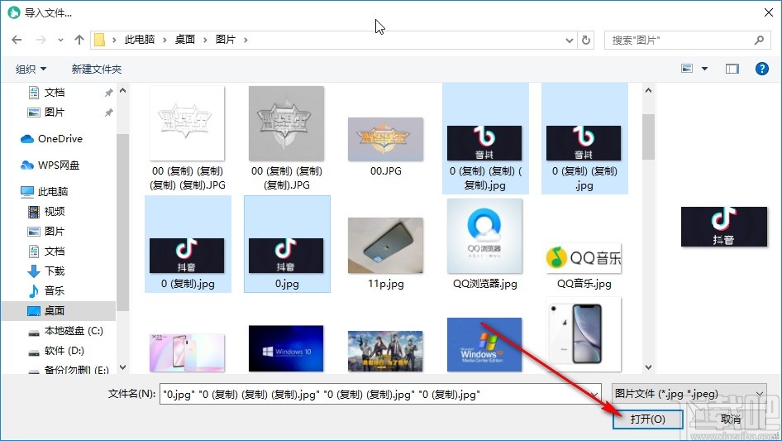
Task: Toggle the preview pane icon
Action: point(732,69)
